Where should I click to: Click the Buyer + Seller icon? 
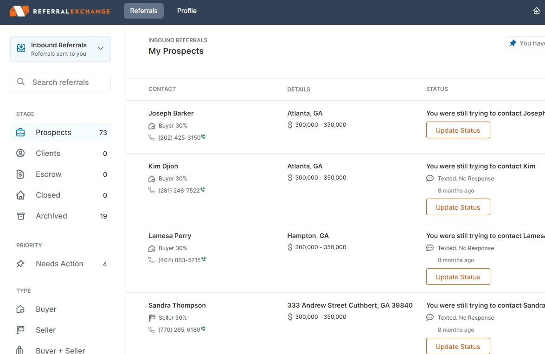coord(20,350)
